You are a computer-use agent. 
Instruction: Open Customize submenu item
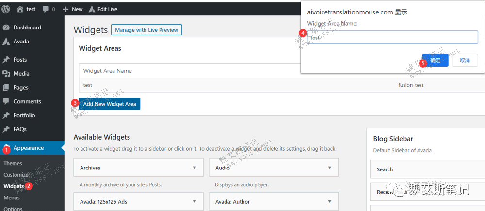coord(16,175)
